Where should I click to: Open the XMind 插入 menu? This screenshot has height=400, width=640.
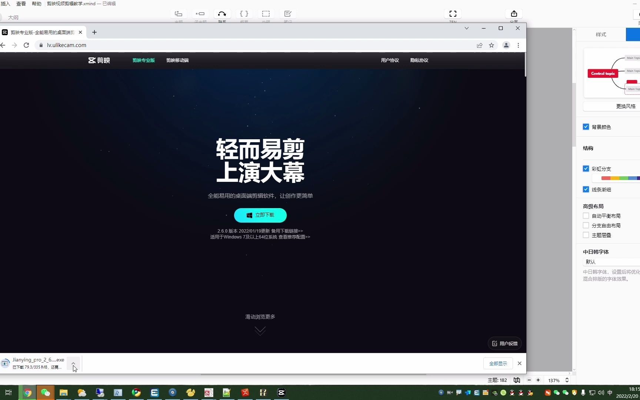6,4
